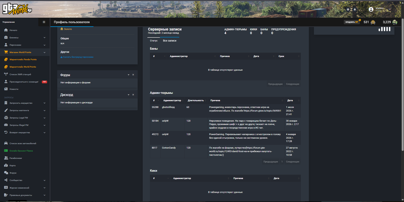Click the Правовые документы icon
Image resolution: width=404 pixels, height=202 pixels.
coord(6,195)
